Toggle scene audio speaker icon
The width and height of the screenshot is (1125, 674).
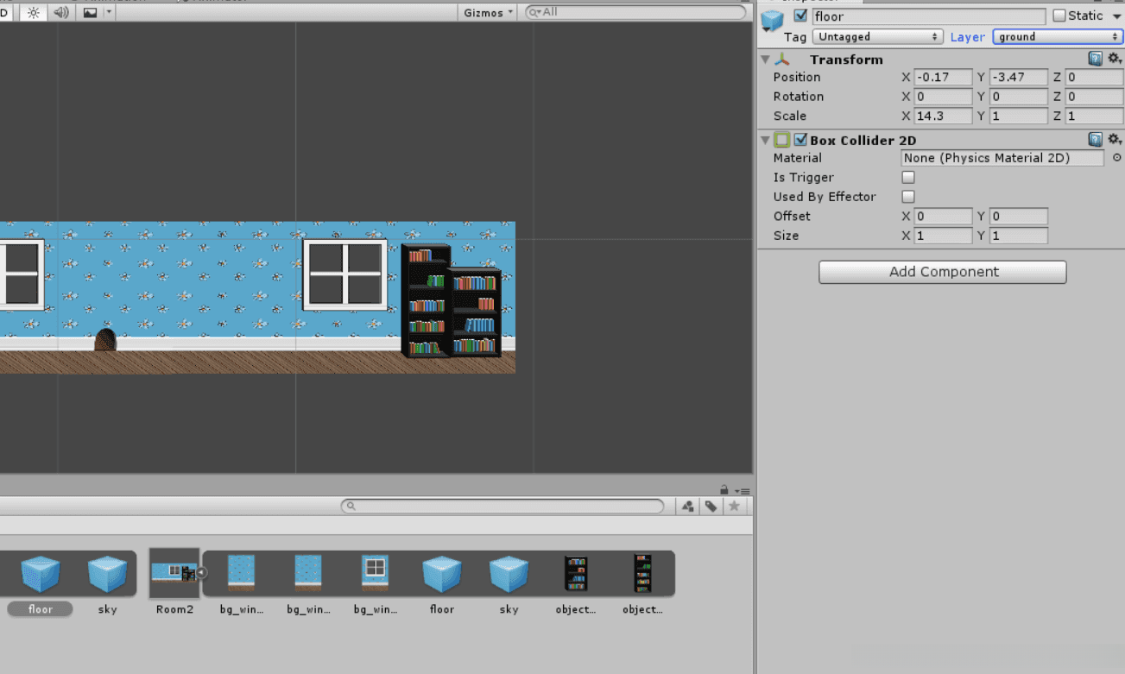pos(60,12)
